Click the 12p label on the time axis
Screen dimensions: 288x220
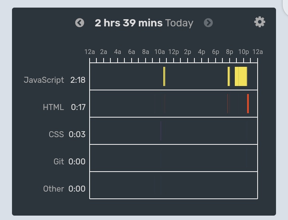[x=174, y=52]
